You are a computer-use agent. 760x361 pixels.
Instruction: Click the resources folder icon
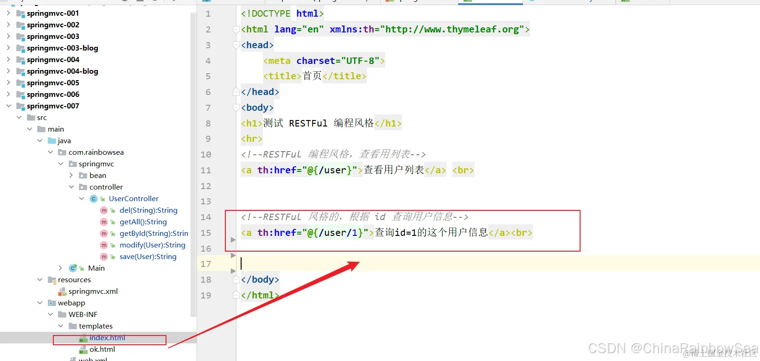pyautogui.click(x=52, y=279)
